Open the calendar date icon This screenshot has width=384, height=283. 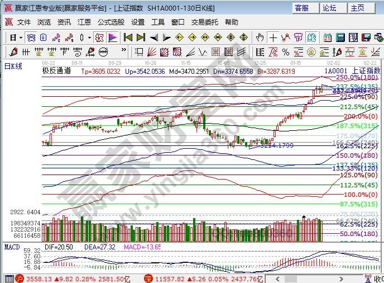pos(327,37)
